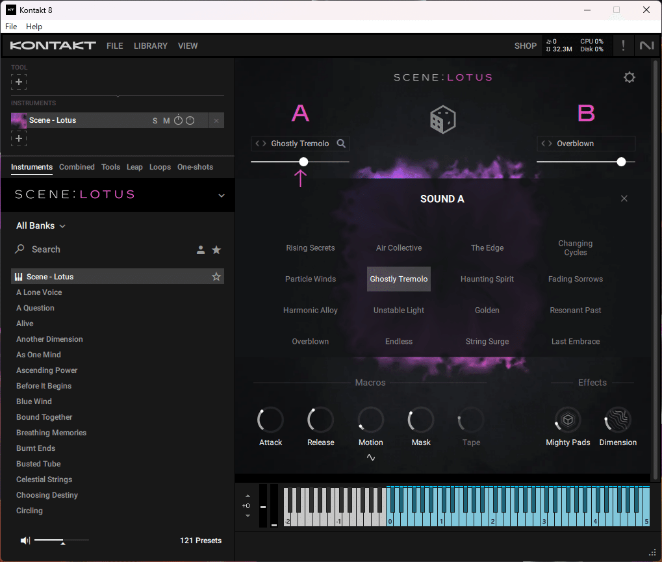Solo the Scene - Lotus instrument
Image resolution: width=662 pixels, height=562 pixels.
click(x=155, y=120)
